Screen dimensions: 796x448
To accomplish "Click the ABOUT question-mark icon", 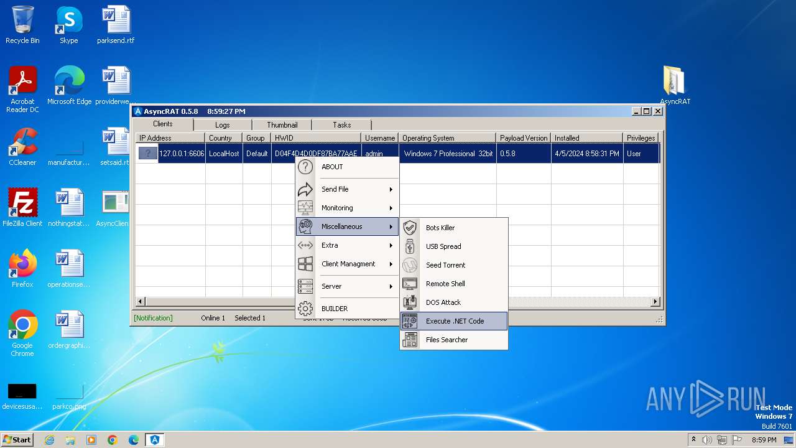I will tap(305, 167).
